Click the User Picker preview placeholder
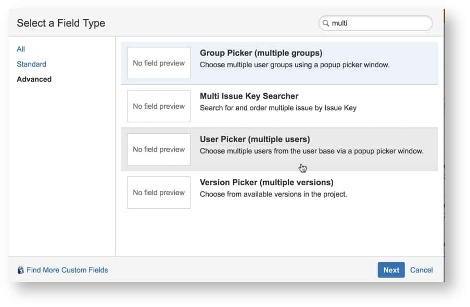Screen dimensions: 470x307 coord(158,149)
